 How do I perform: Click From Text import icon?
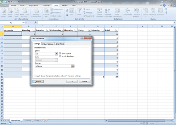[17, 13]
